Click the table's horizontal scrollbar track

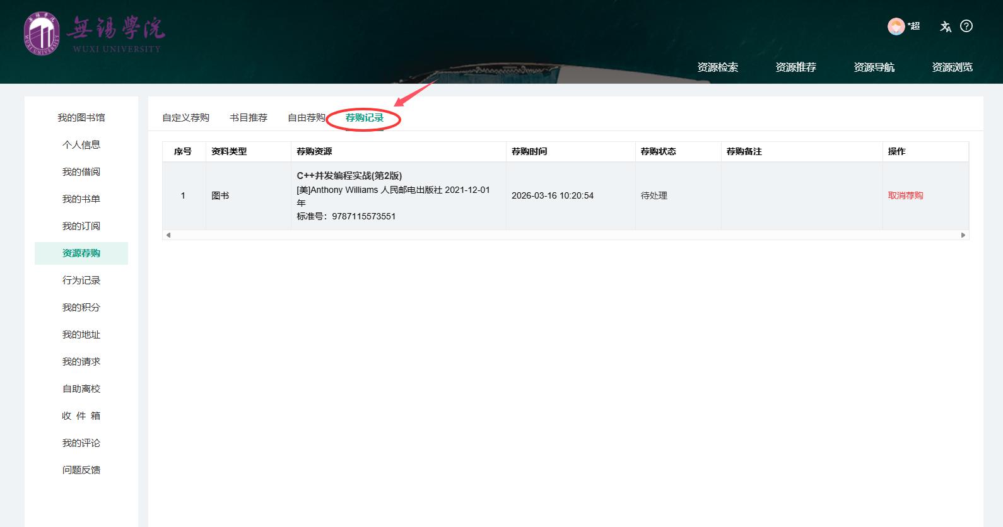pos(565,235)
